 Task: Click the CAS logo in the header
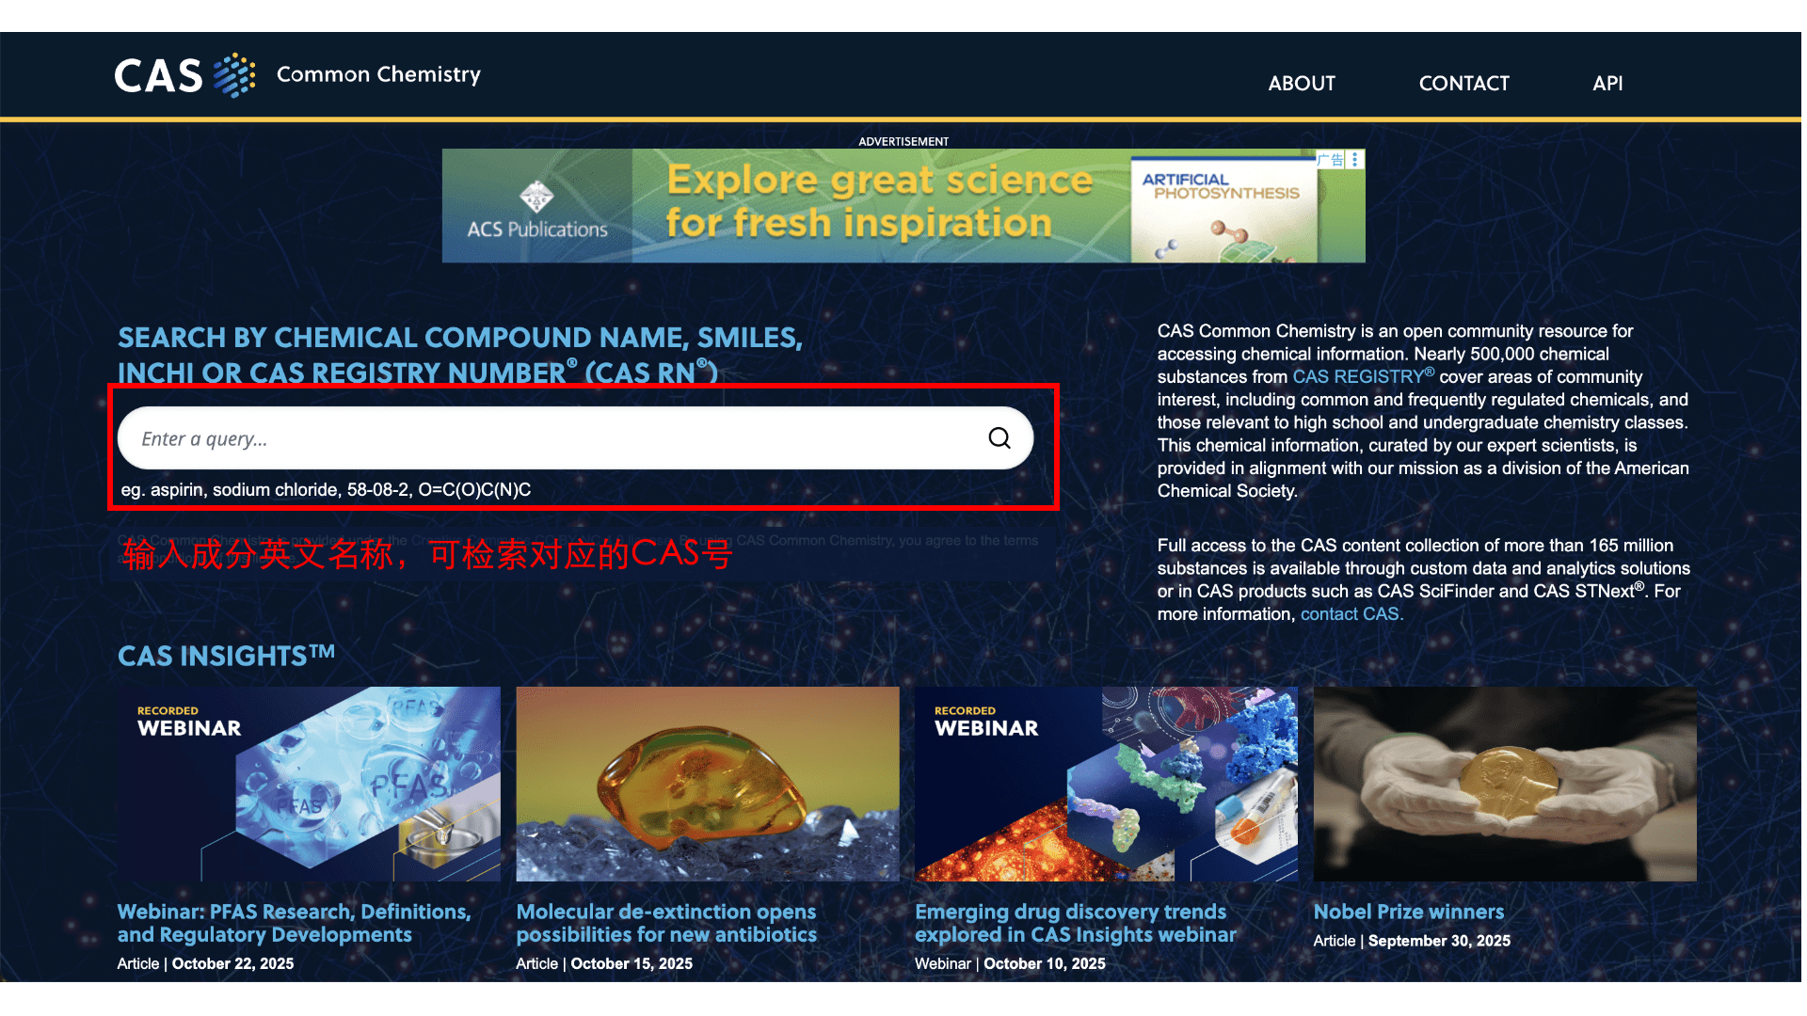coord(185,75)
